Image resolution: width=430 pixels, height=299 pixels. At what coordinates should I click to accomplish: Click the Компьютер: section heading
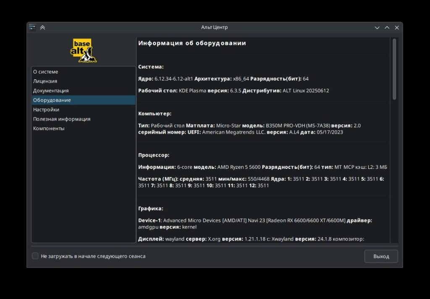pyautogui.click(x=155, y=113)
